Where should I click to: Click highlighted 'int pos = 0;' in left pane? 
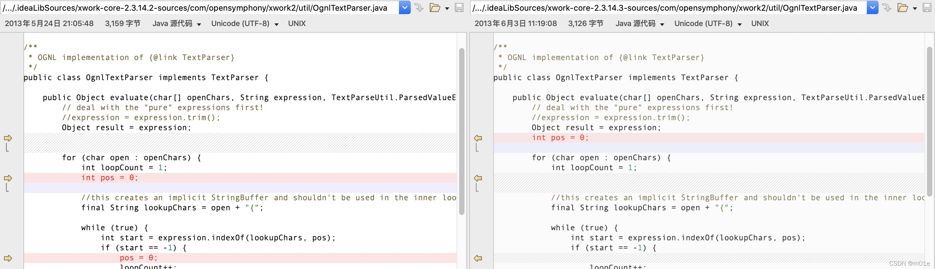(110, 178)
